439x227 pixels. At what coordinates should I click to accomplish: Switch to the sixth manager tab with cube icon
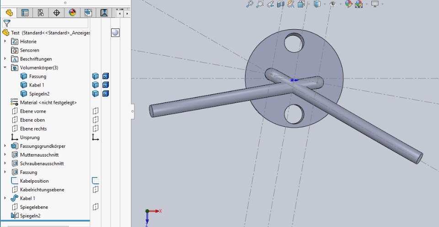coord(88,13)
